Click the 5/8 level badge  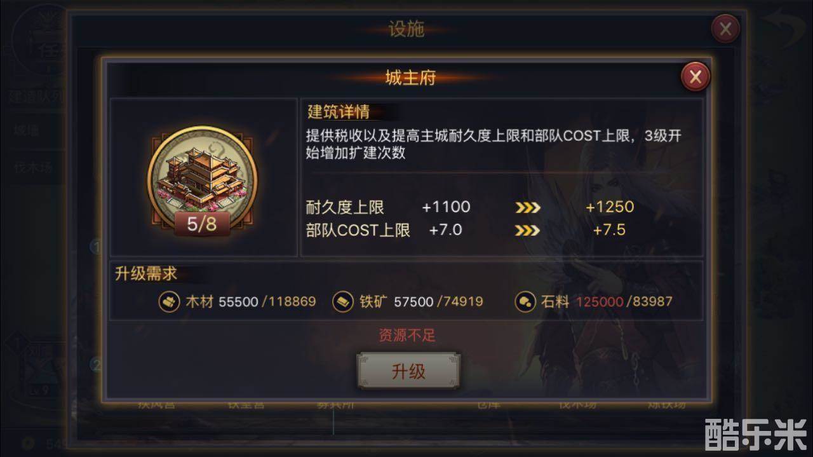202,224
